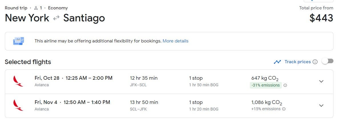
Task: Open the More details link
Action: coord(175,41)
